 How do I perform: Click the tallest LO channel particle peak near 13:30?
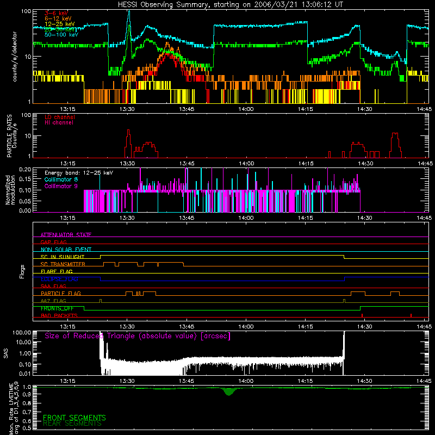[x=128, y=130]
